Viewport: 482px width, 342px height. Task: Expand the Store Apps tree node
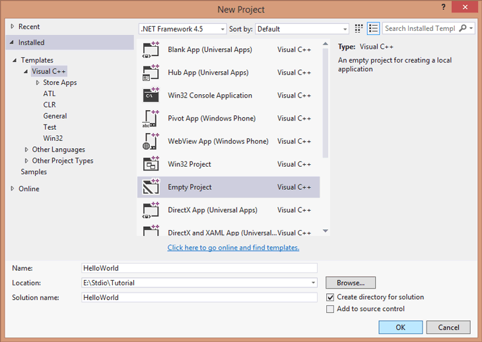(x=38, y=83)
